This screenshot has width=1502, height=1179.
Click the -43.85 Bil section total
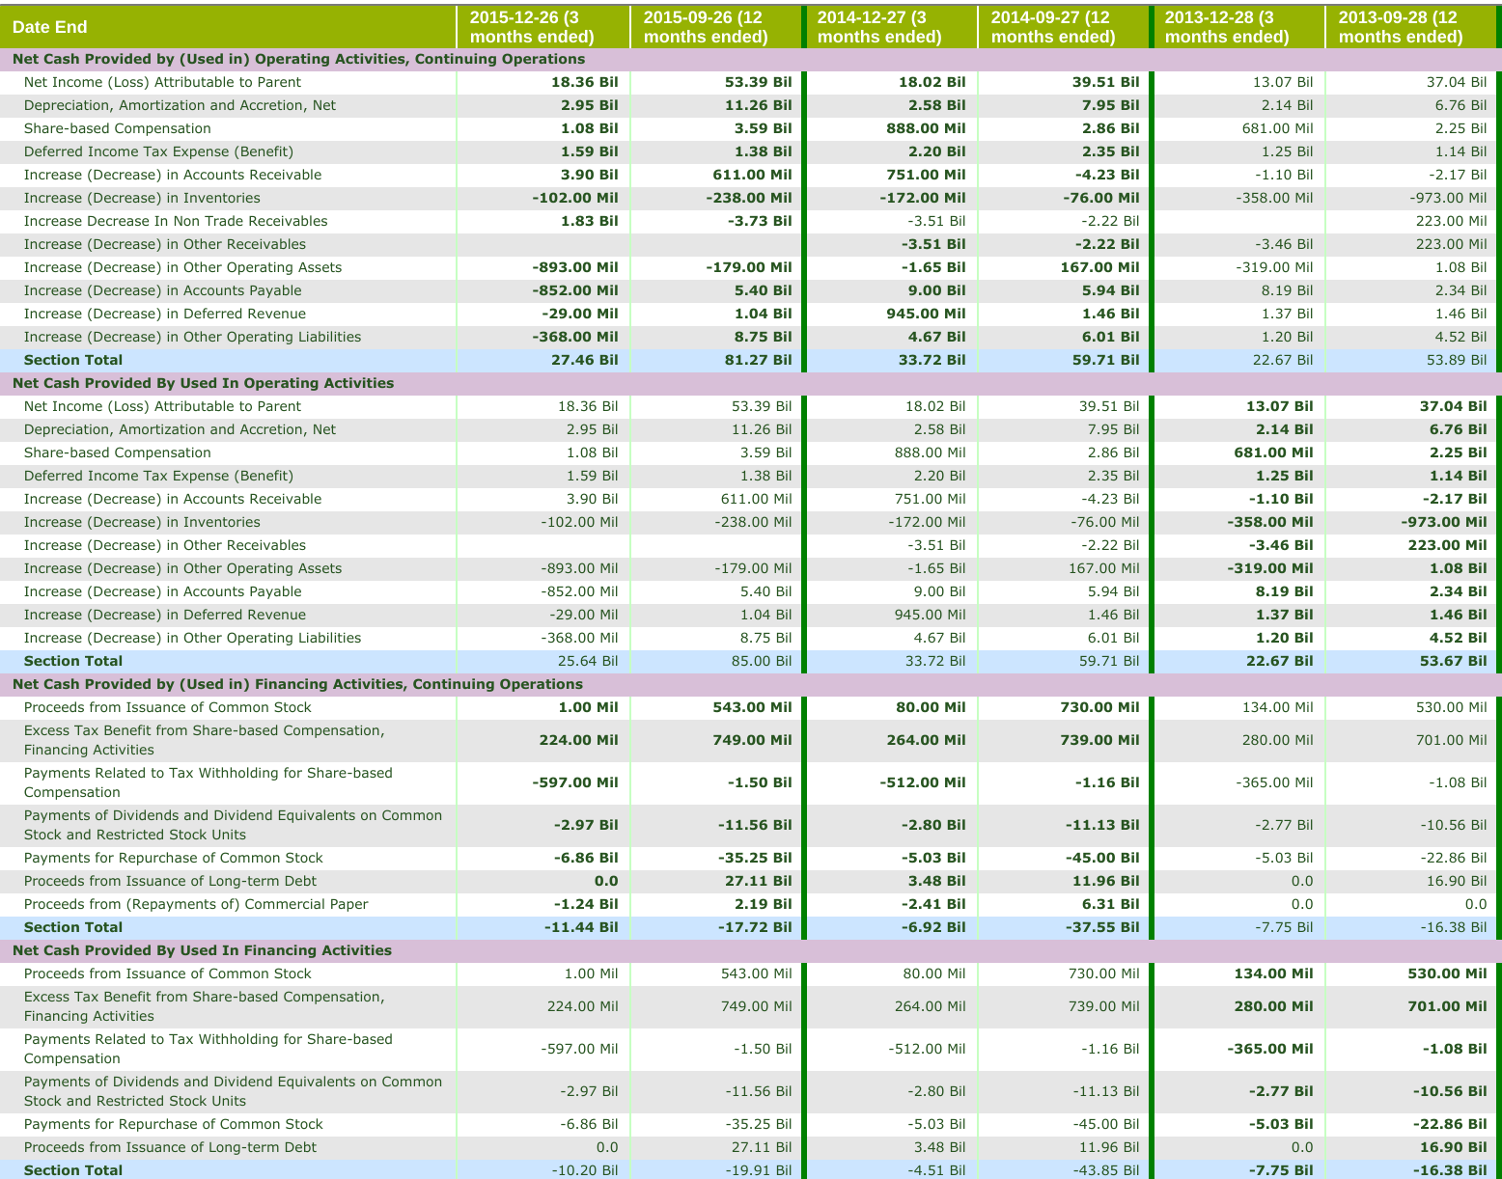1105,1170
